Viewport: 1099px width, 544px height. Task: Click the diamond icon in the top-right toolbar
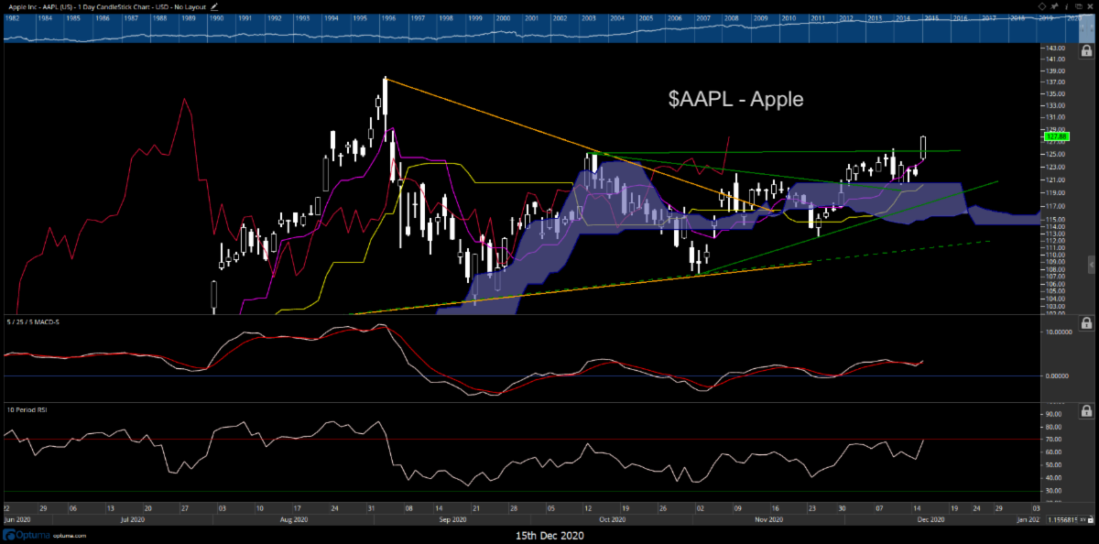(x=1042, y=6)
